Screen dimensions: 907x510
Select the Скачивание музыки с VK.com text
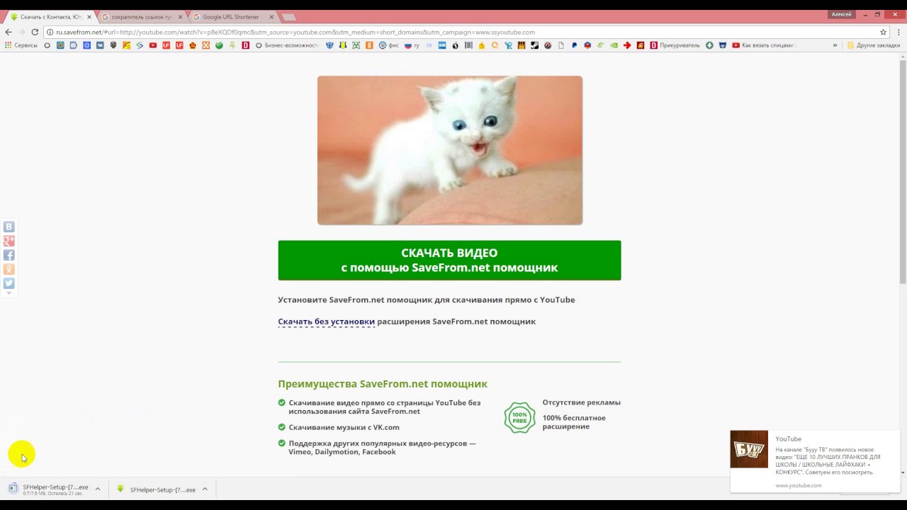pyautogui.click(x=344, y=427)
